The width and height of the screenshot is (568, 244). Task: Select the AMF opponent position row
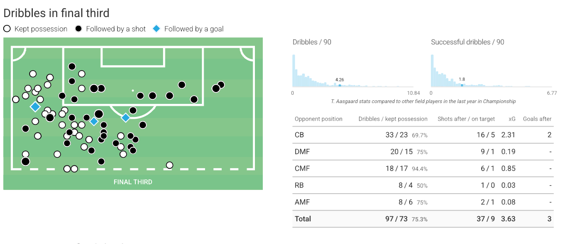[423, 202]
